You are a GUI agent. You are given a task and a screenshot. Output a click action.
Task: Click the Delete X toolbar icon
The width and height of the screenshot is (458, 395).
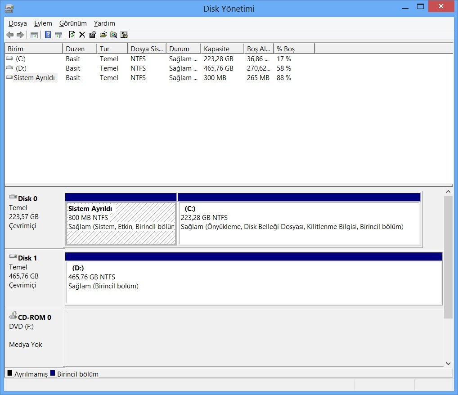coord(82,35)
